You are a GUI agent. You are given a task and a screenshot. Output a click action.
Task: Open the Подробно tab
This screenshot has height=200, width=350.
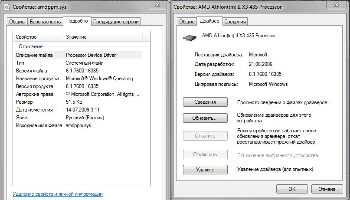tap(76, 21)
